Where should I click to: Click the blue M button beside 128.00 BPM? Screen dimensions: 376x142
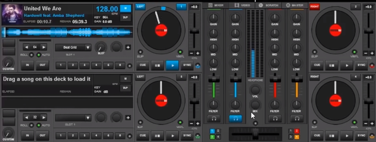pyautogui.click(x=125, y=8)
